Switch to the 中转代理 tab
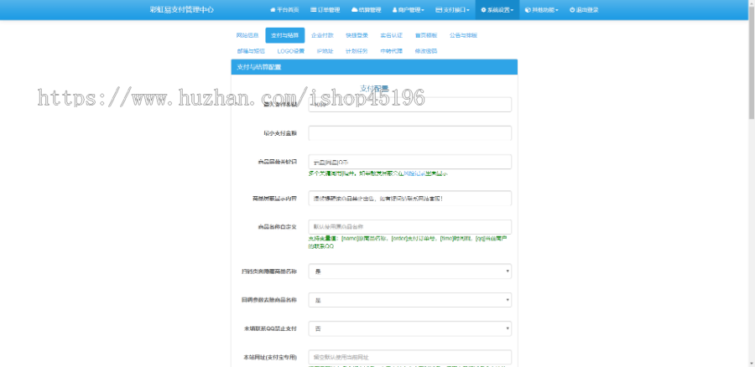This screenshot has width=755, height=367. 391,51
